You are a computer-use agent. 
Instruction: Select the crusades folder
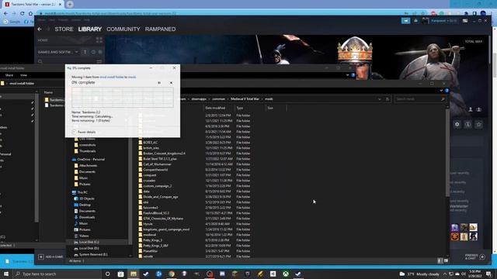click(149, 181)
